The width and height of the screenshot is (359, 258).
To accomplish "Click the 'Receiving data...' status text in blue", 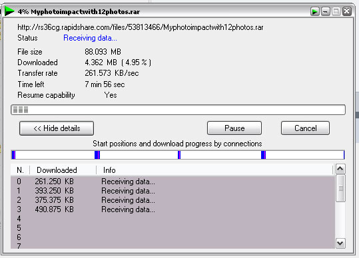I will (90, 38).
